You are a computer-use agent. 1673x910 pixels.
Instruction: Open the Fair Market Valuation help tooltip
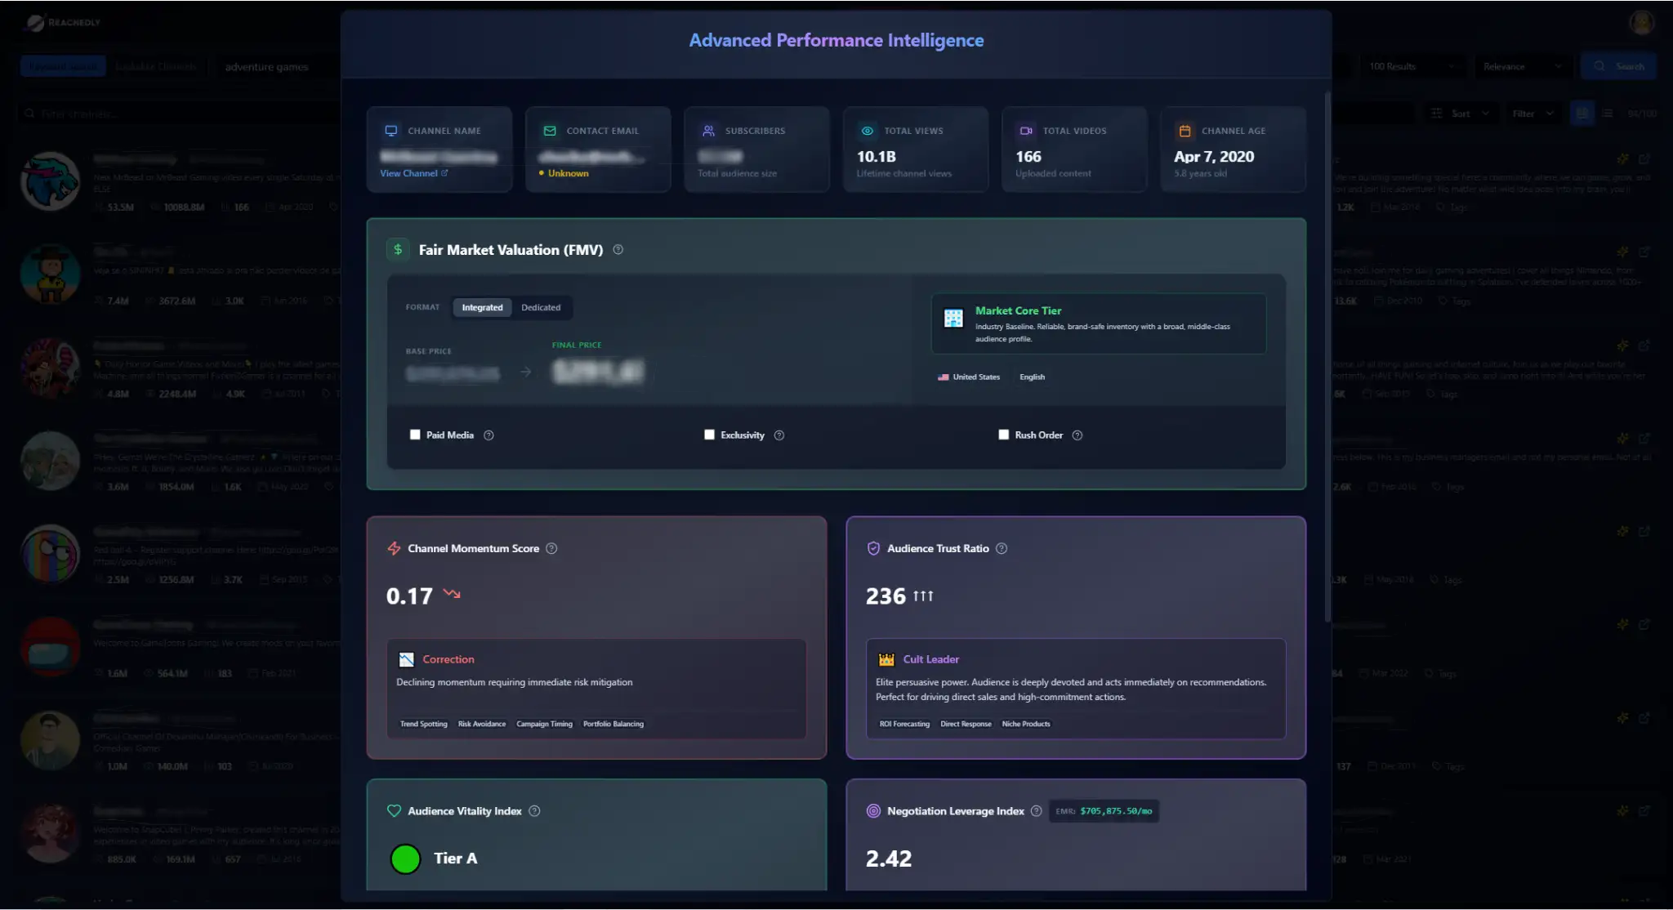click(x=618, y=250)
